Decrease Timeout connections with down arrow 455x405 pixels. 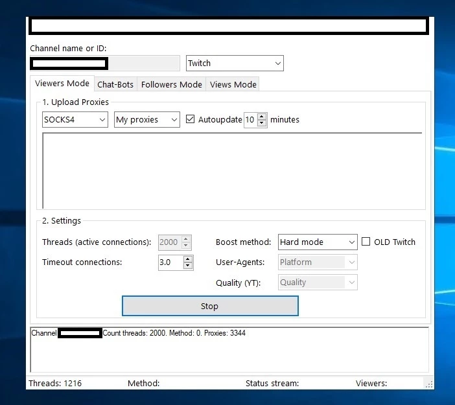[x=188, y=266]
